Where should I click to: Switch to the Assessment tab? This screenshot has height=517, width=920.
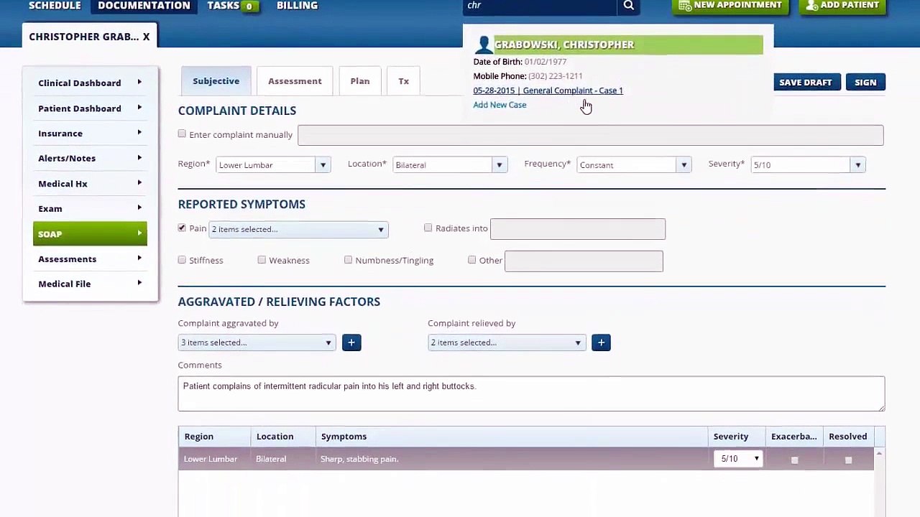[295, 81]
